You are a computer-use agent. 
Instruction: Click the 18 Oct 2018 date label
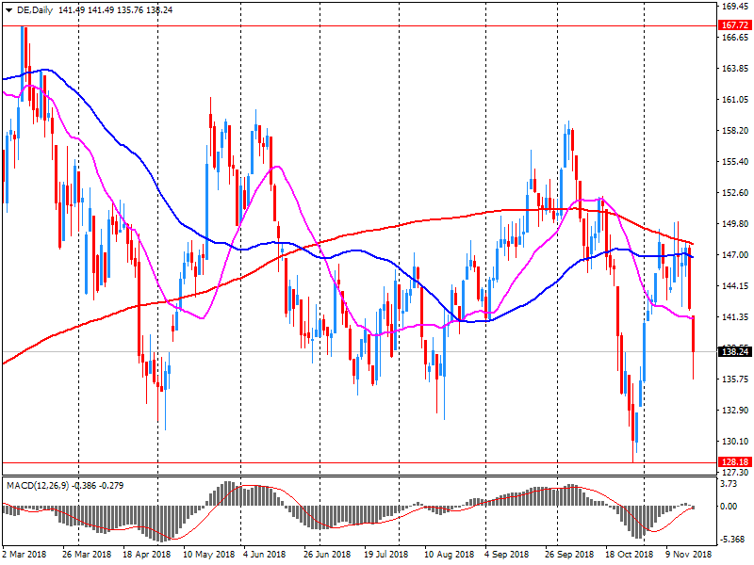coord(629,555)
